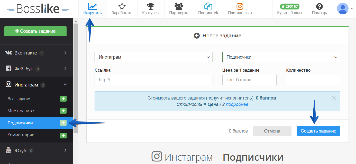
Task: Click the Вконтакте VK logo icon
Action: 8,53
